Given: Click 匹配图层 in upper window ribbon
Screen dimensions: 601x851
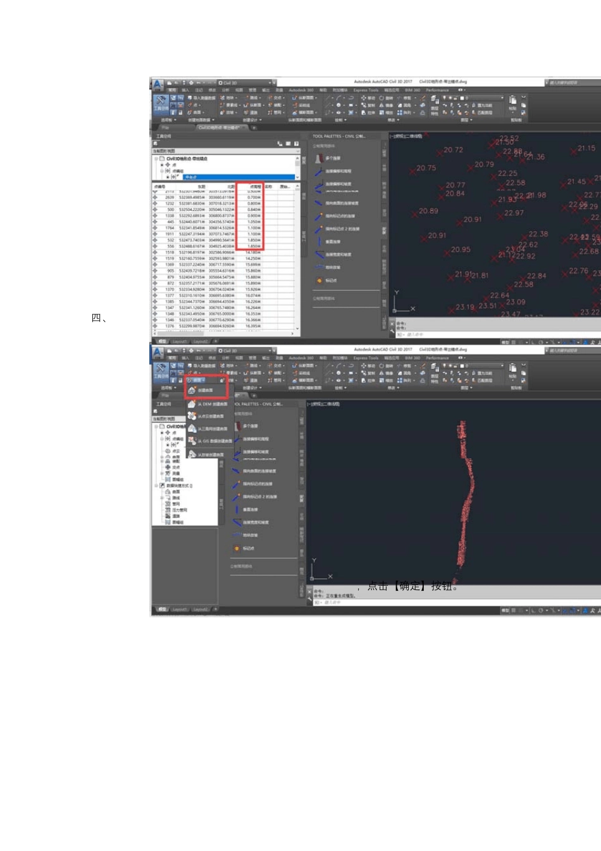Looking at the screenshot, I should [482, 113].
